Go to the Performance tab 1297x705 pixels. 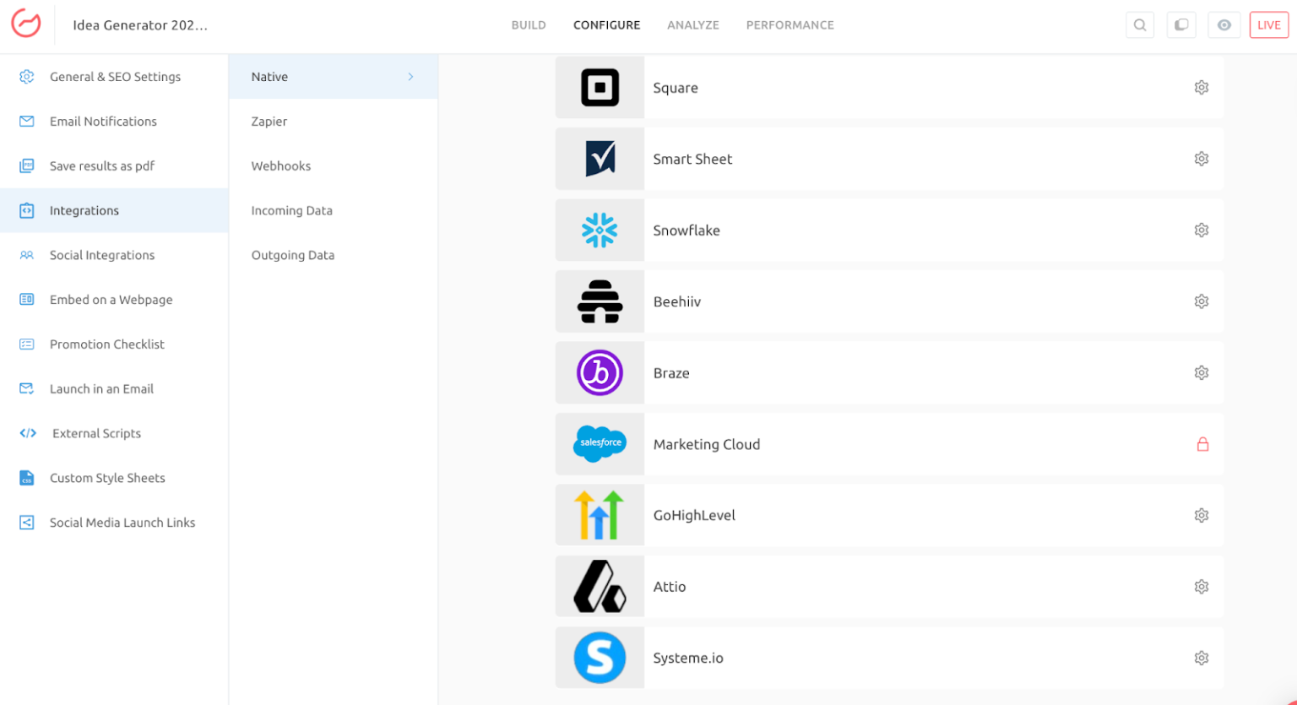790,25
